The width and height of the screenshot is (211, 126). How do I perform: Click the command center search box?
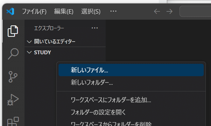195,11
